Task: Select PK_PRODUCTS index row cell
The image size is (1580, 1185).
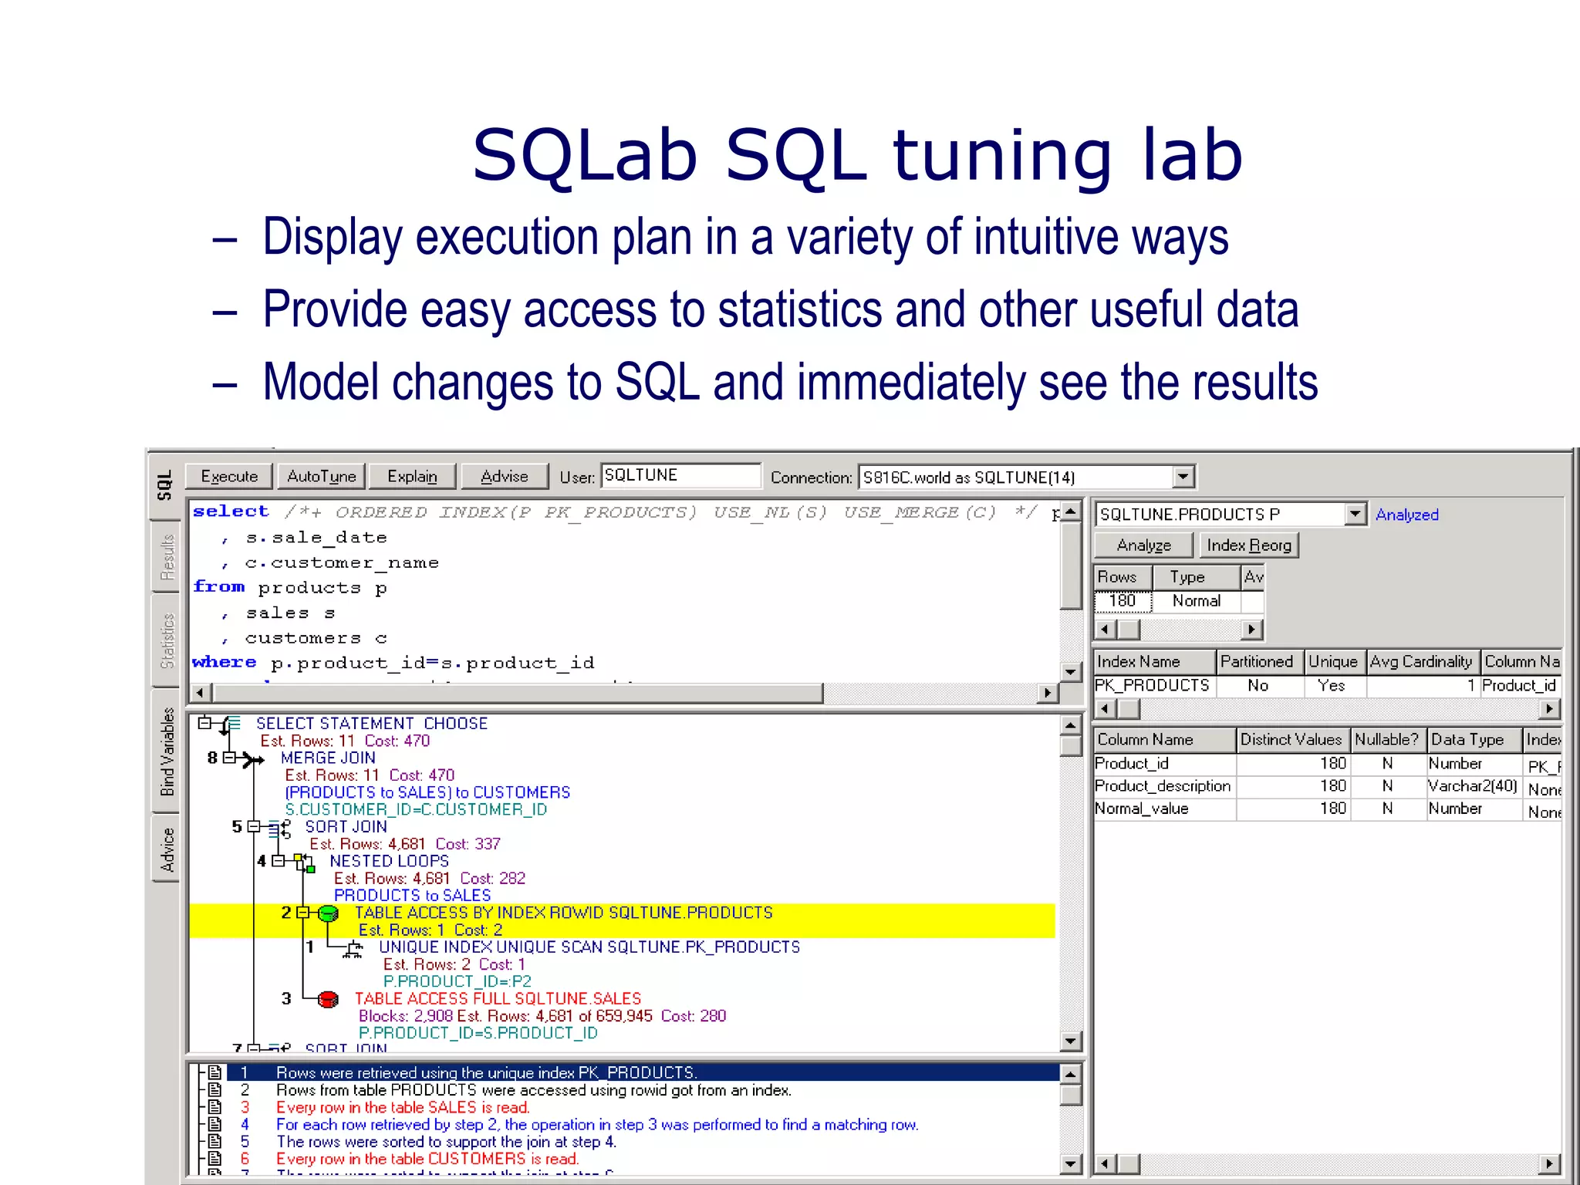Action: pos(1154,685)
